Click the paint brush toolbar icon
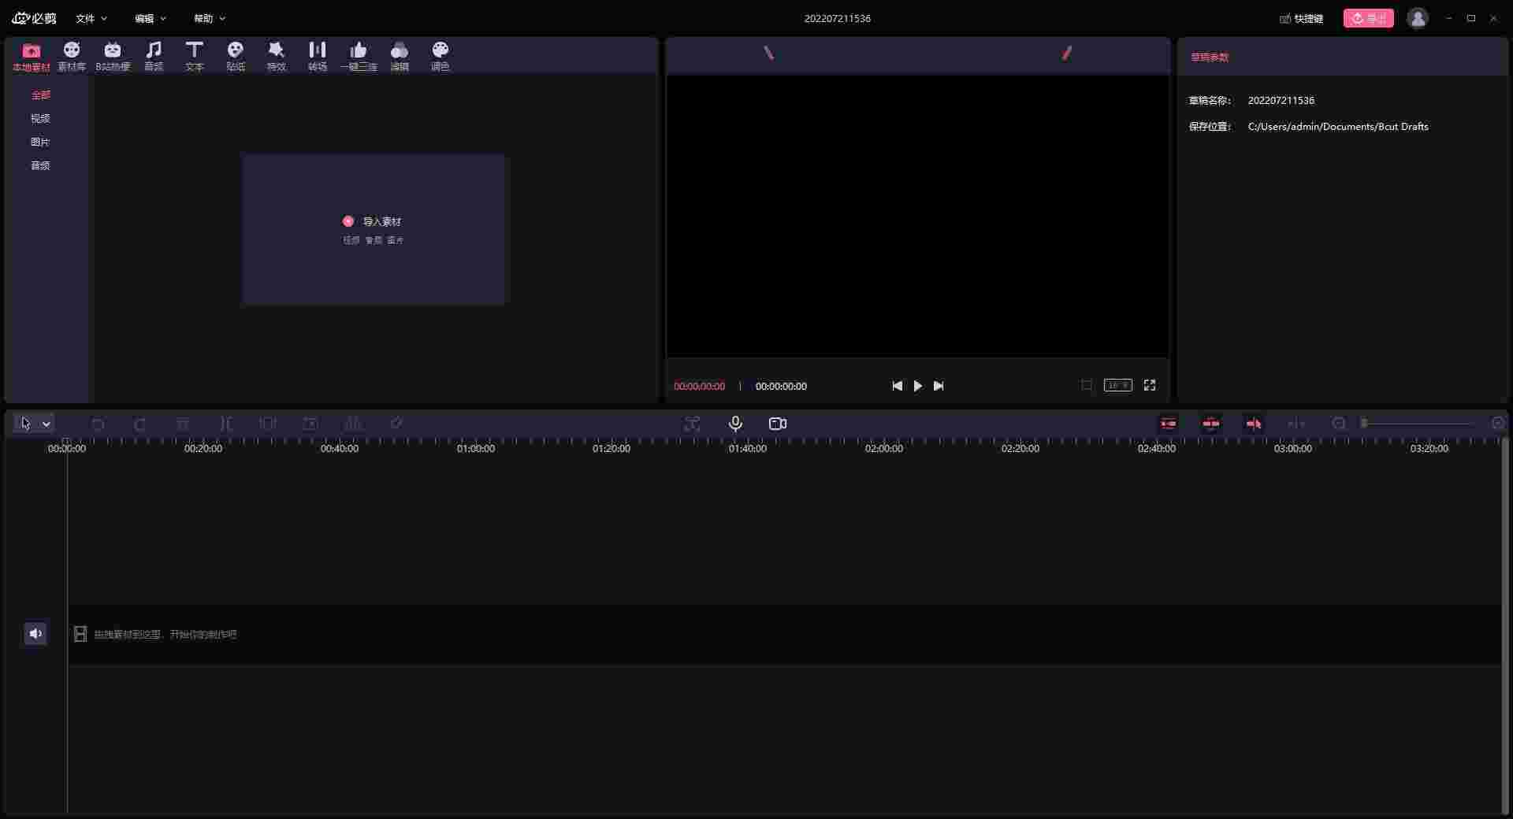 click(396, 424)
